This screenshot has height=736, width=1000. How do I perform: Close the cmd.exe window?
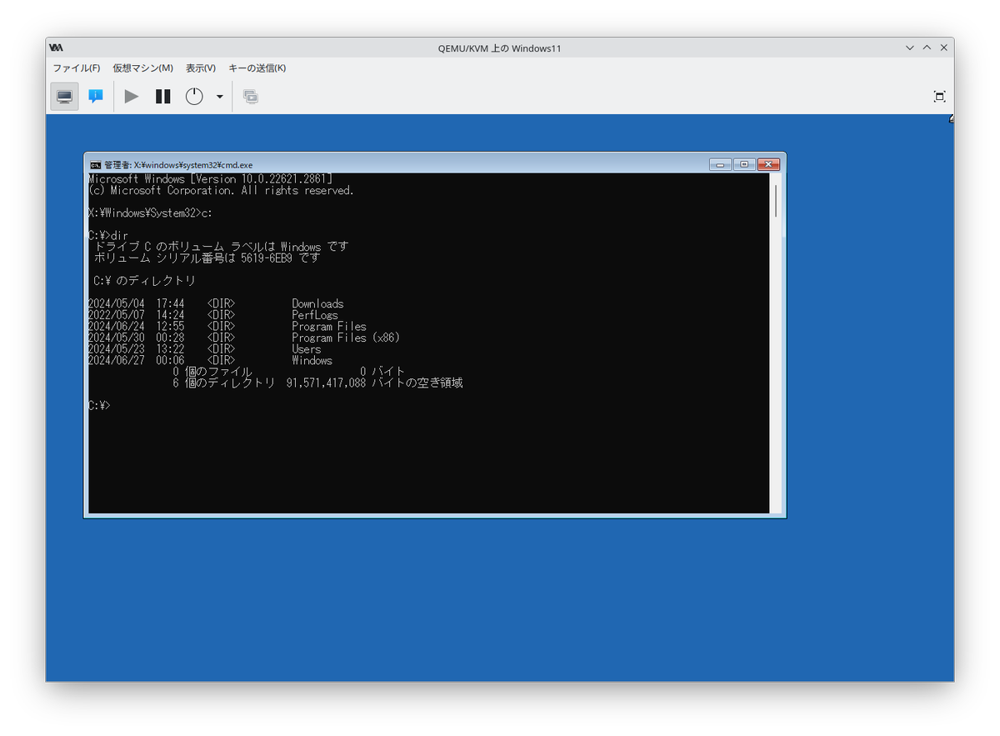(768, 164)
